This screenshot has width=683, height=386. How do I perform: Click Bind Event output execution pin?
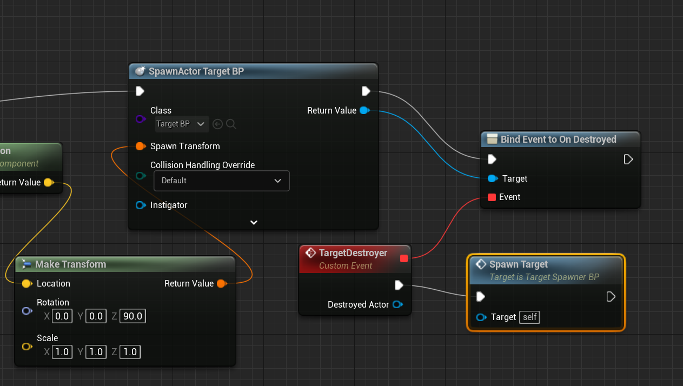pos(628,159)
